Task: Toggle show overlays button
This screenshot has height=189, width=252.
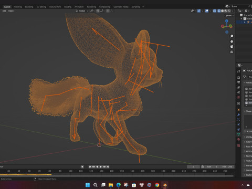Action: 207,11
